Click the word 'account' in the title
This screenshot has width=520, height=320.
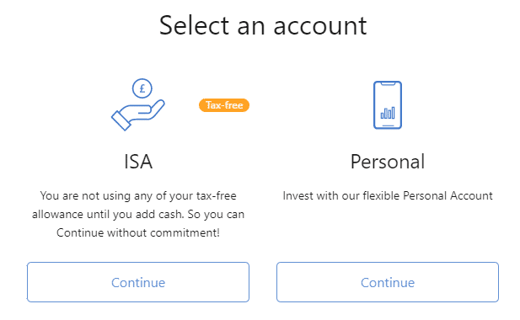pos(320,26)
